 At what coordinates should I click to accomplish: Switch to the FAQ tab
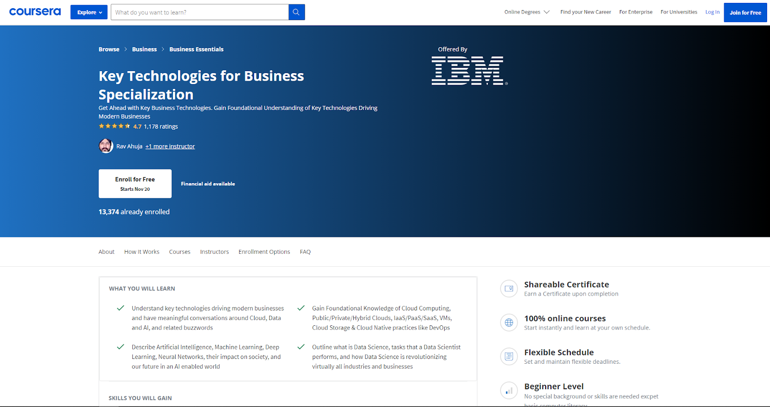click(x=305, y=252)
